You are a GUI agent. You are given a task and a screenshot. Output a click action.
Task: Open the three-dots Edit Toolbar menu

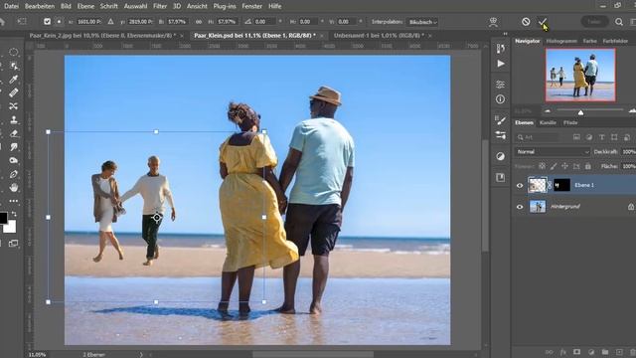click(13, 201)
